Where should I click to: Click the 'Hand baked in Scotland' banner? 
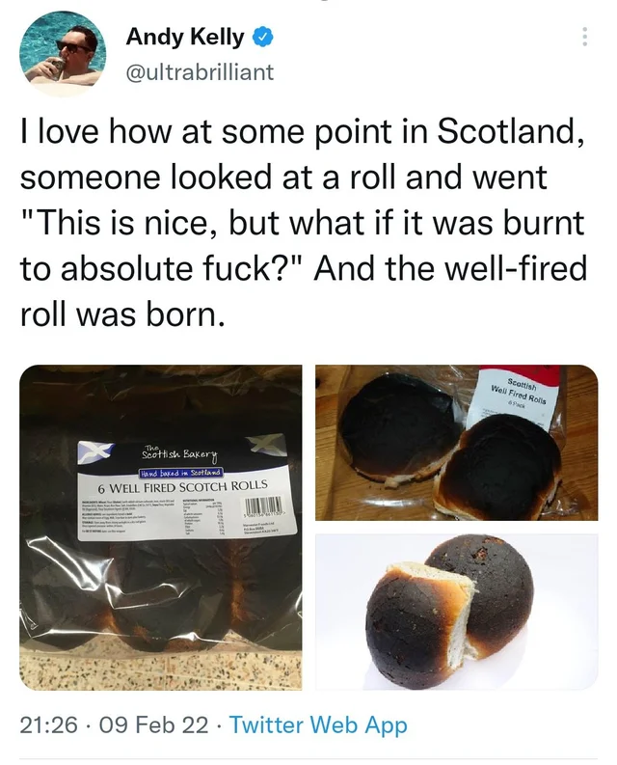pyautogui.click(x=181, y=473)
